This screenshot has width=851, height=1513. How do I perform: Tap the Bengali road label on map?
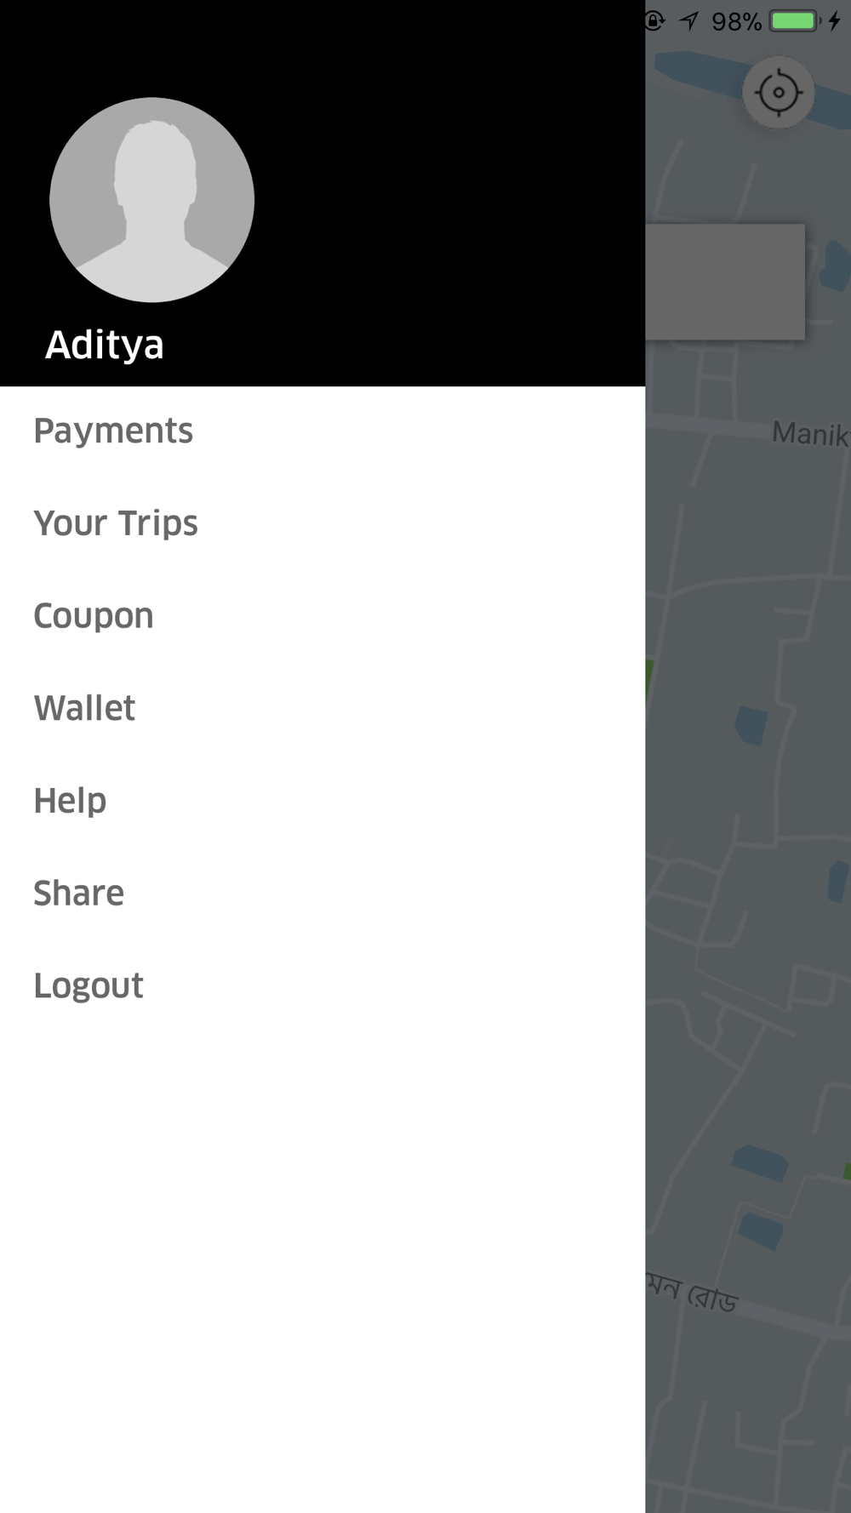pos(692,1293)
